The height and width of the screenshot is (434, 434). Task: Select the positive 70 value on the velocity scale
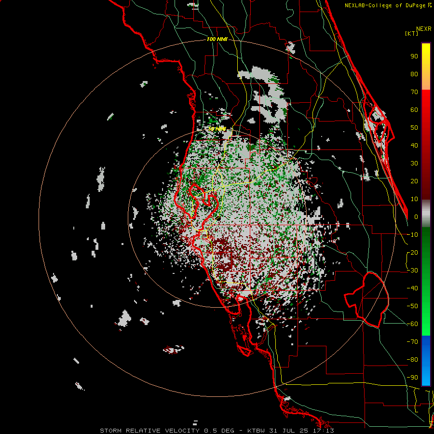click(414, 92)
